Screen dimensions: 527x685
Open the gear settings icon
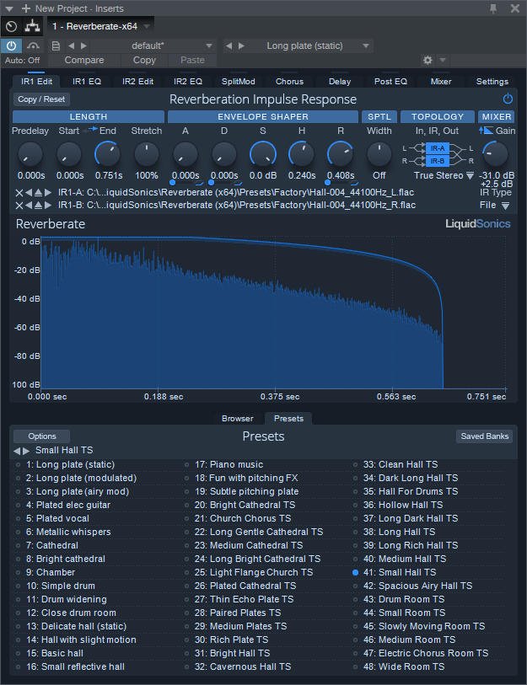428,60
